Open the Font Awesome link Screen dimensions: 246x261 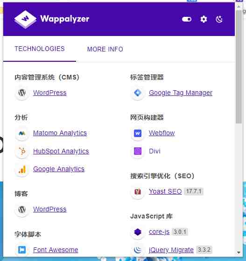click(x=56, y=250)
